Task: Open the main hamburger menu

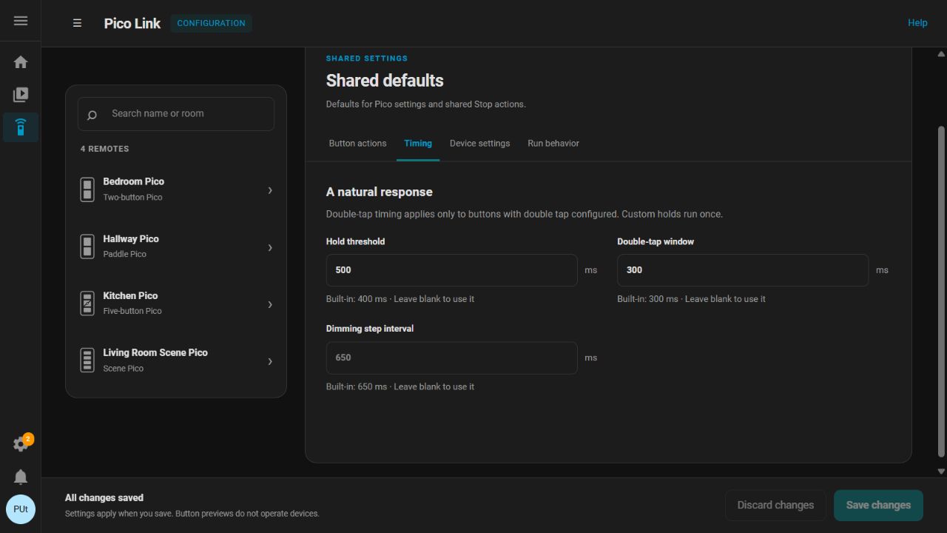Action: click(21, 21)
